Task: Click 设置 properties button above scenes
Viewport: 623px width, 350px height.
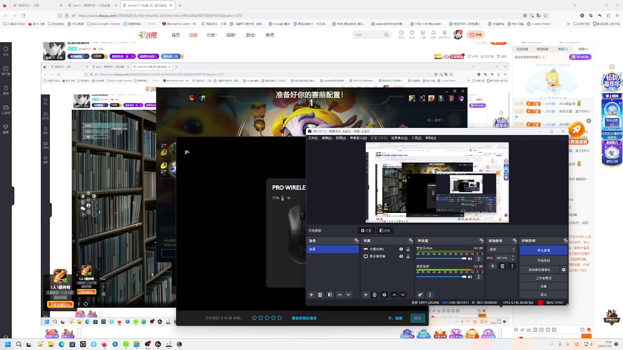Action: pyautogui.click(x=366, y=230)
